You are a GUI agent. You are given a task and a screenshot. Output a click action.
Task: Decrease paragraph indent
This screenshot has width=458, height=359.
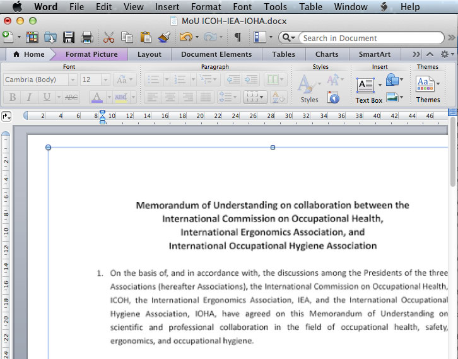233,79
